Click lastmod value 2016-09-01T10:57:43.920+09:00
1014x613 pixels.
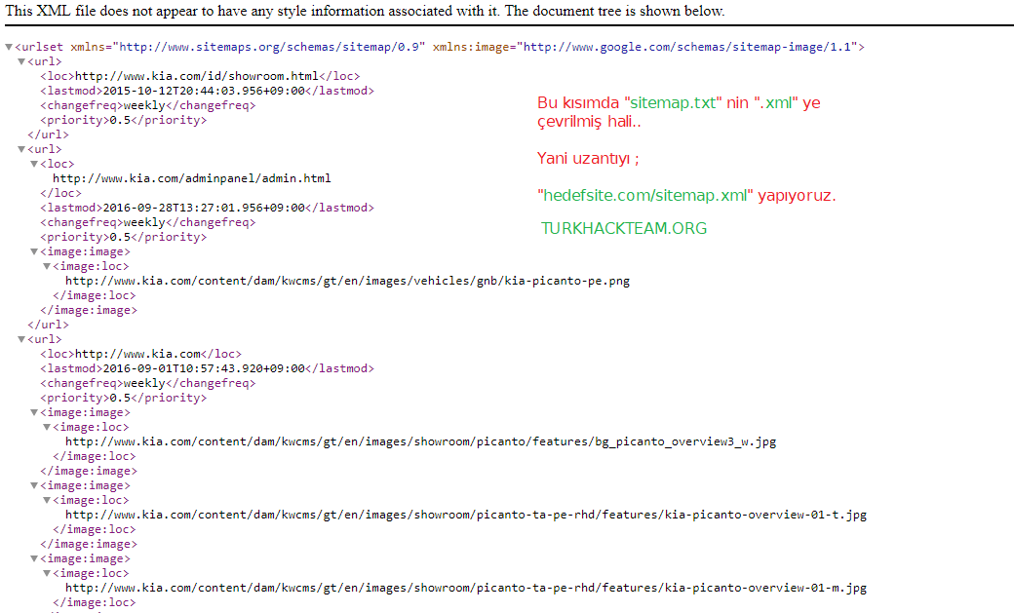[204, 368]
